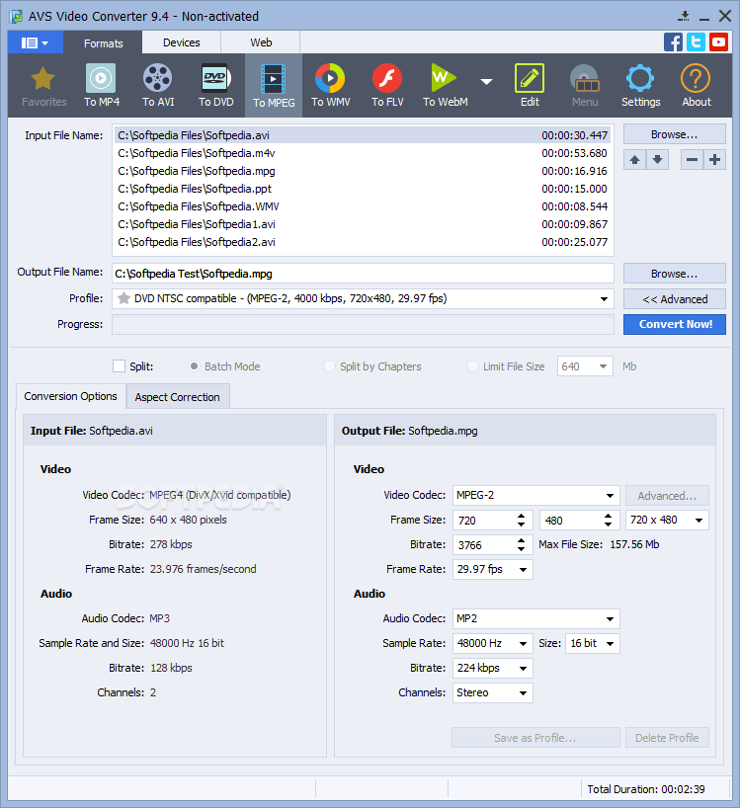Open the YouTube icon link

coord(718,42)
